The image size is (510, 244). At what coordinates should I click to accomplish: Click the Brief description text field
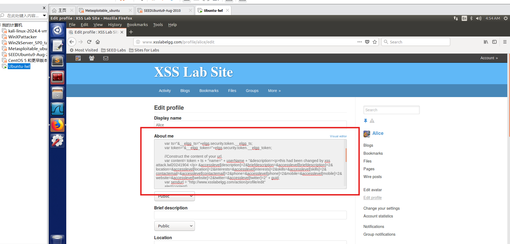tap(250, 215)
